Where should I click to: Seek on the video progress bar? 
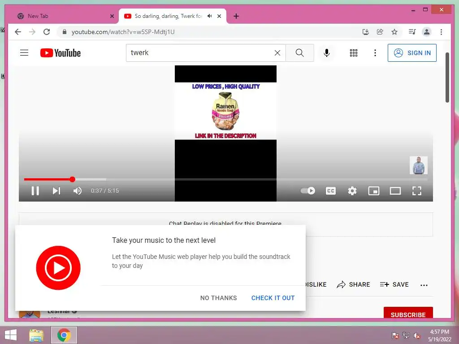click(x=226, y=179)
